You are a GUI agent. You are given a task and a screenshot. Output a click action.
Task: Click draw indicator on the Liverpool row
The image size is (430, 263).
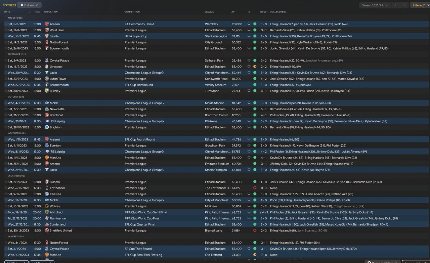pos(255,67)
